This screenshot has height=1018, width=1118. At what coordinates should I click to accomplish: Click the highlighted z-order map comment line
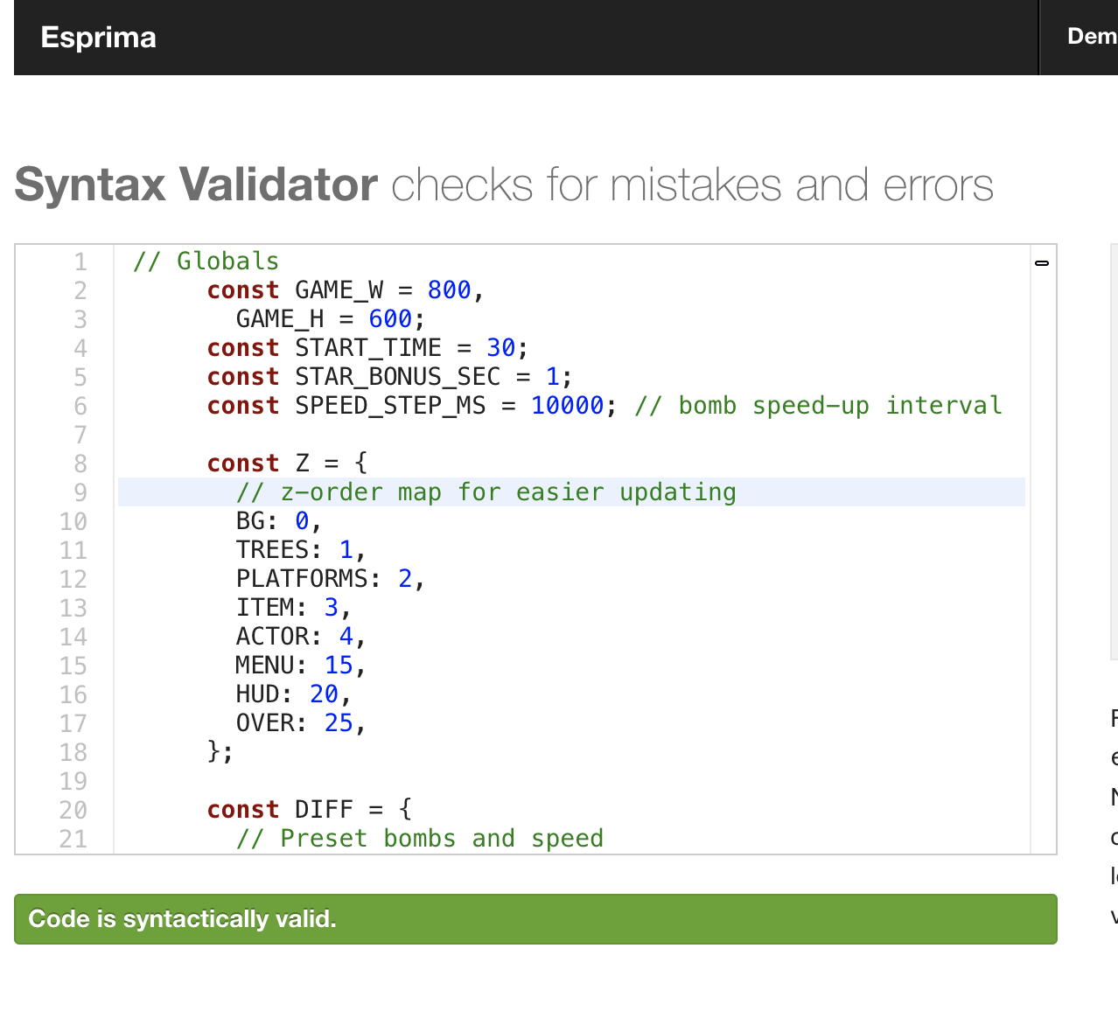pos(486,492)
